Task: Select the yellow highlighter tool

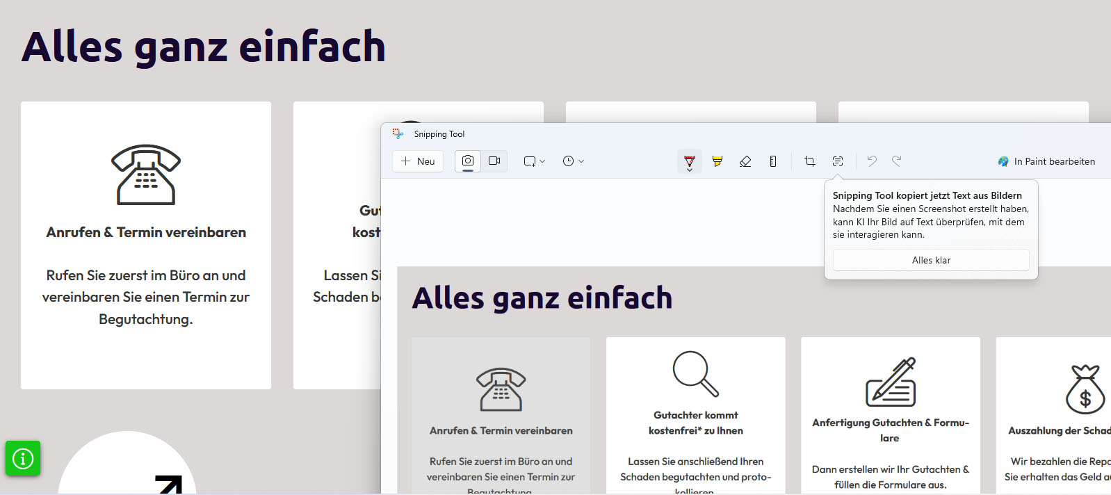Action: click(717, 161)
